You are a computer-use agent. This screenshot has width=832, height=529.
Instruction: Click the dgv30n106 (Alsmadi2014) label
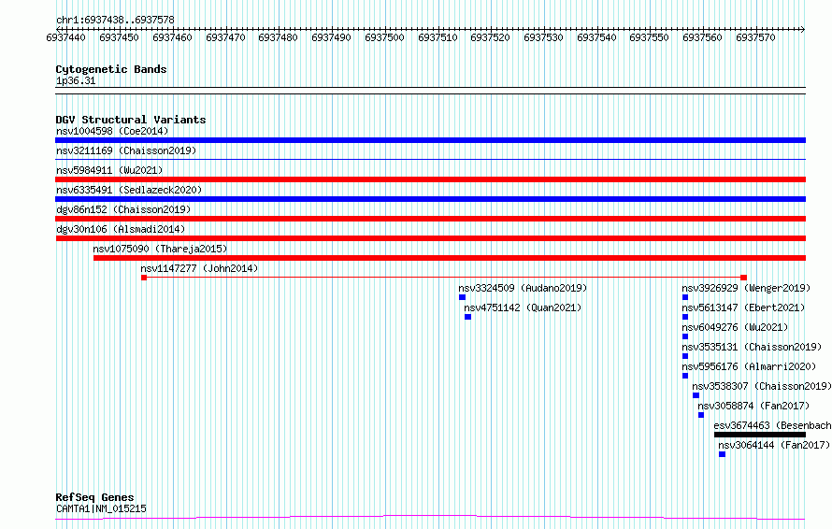click(121, 229)
